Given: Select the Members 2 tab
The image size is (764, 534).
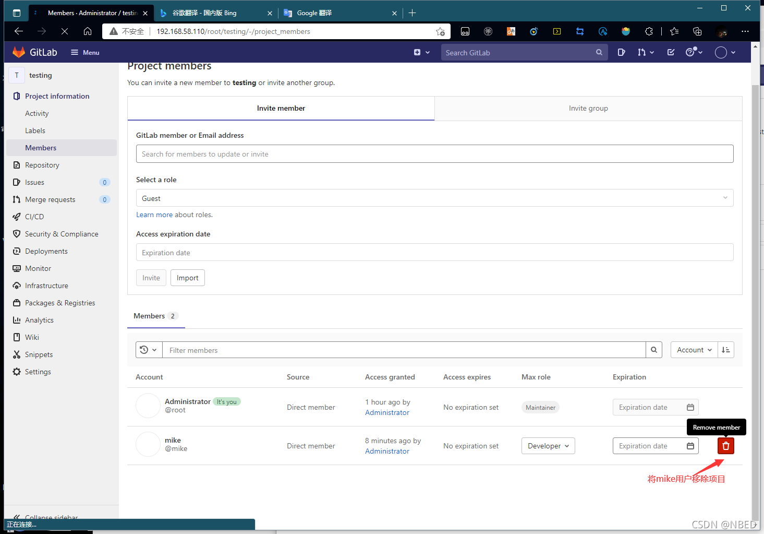Looking at the screenshot, I should 156,316.
